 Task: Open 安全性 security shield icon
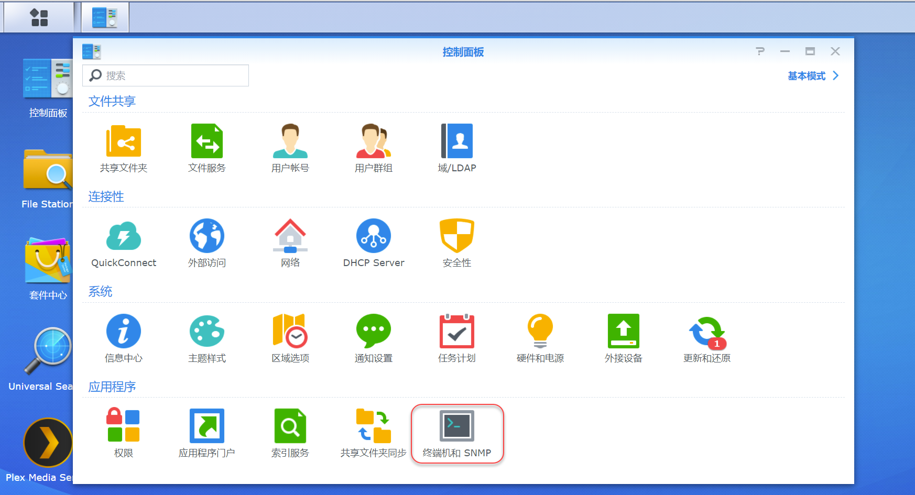[457, 236]
